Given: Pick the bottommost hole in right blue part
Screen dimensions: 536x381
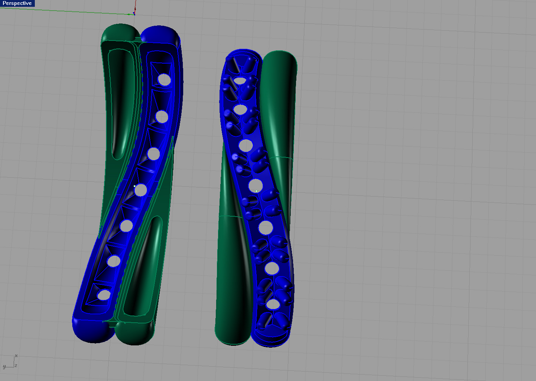Looking at the screenshot, I should coord(273,304).
